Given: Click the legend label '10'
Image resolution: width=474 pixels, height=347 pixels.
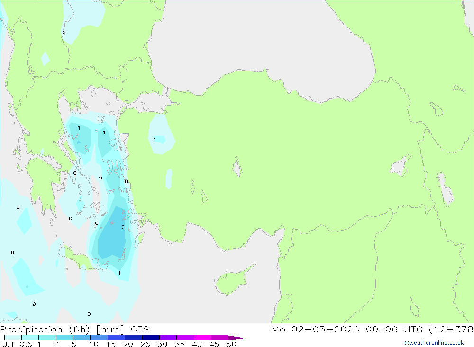Looking at the screenshot, I should [x=94, y=344].
